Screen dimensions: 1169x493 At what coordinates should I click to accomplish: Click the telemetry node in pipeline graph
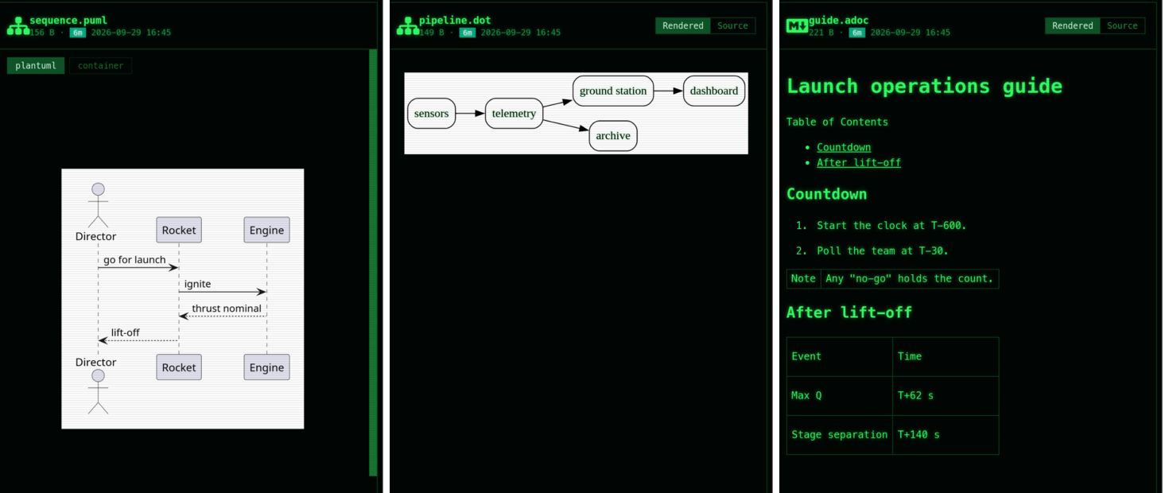pos(514,114)
